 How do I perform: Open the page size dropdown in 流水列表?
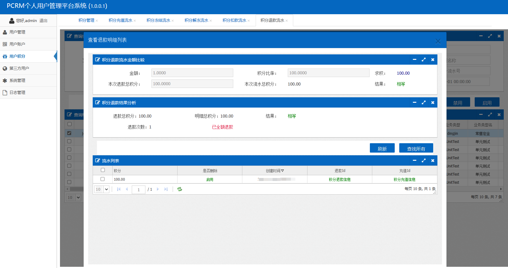pos(106,189)
